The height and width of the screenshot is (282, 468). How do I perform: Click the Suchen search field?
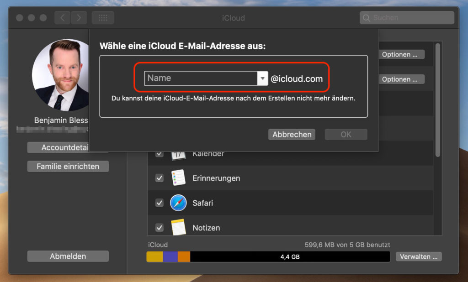click(407, 18)
